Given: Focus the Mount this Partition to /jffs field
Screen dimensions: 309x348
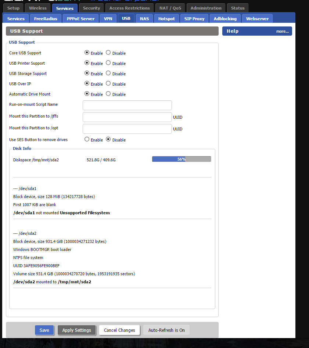Looking at the screenshot, I should (x=127, y=117).
